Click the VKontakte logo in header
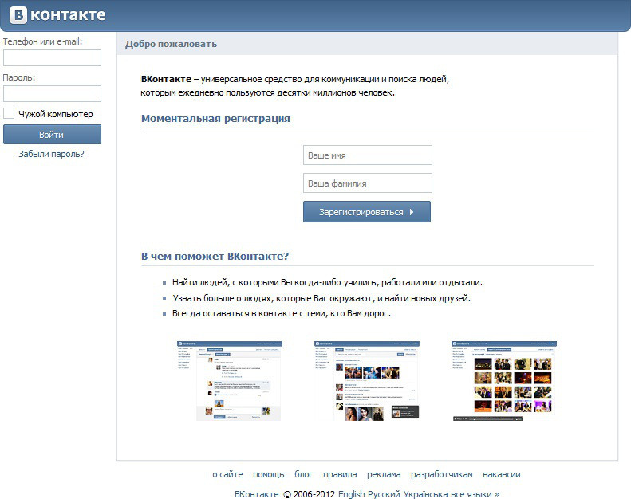This screenshot has width=631, height=499. (57, 15)
